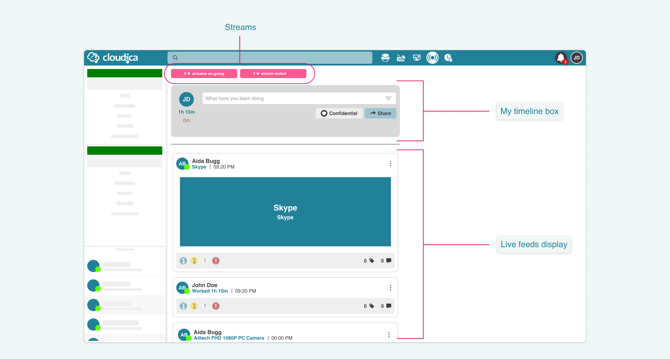Click the send arrow in the status field
The width and height of the screenshot is (670, 359).
(388, 98)
